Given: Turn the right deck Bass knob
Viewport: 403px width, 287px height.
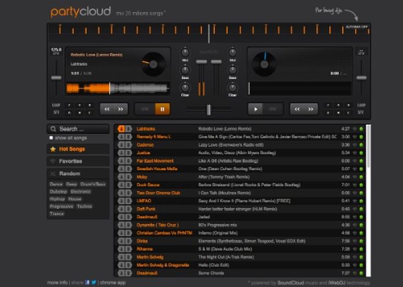Looking at the screenshot, I should (233, 70).
